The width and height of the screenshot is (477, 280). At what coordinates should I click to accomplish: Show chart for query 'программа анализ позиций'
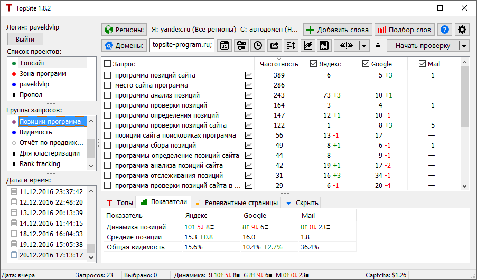tap(248, 95)
